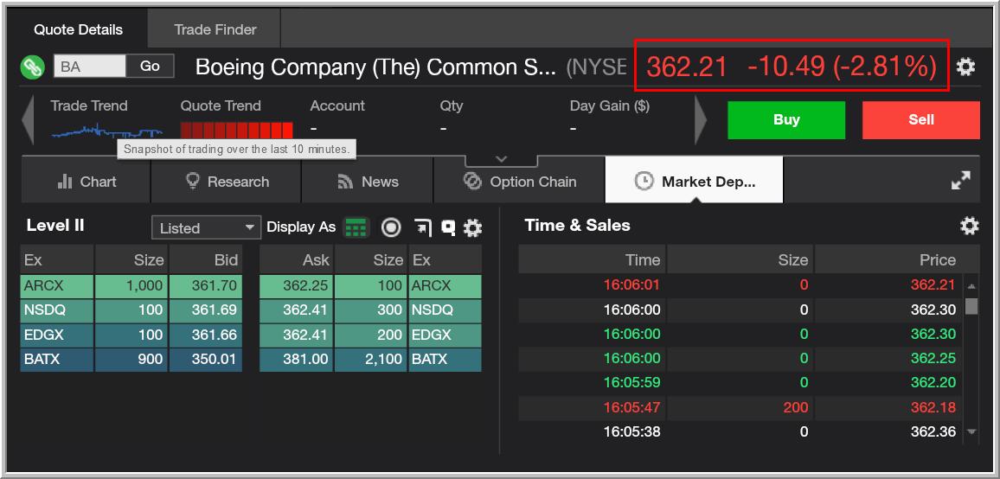The width and height of the screenshot is (1000, 479).
Task: Click the Account label
Action: (337, 105)
